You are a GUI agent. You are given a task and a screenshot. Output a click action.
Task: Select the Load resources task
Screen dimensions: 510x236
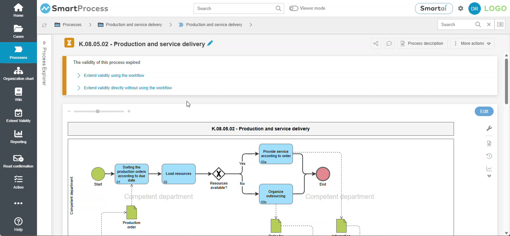[178, 174]
